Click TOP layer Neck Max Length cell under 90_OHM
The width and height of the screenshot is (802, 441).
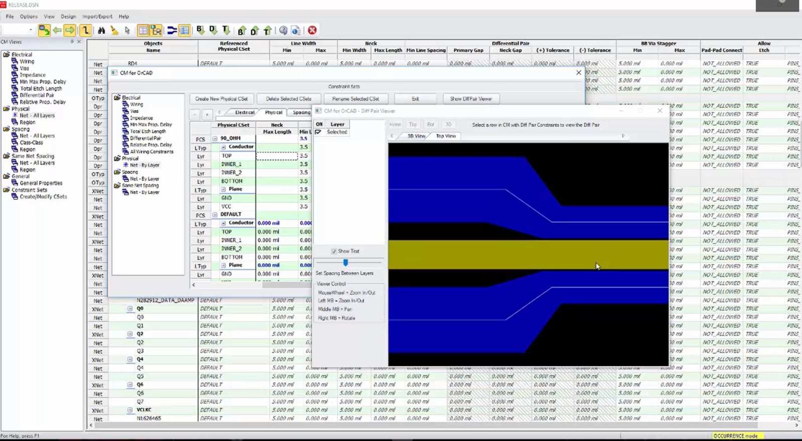click(277, 156)
